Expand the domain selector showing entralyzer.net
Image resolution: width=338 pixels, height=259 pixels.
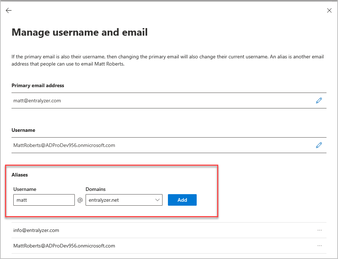(x=124, y=200)
